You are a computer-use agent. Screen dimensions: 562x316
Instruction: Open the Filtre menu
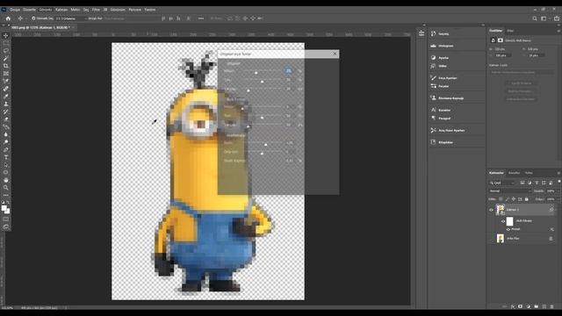tap(96, 10)
